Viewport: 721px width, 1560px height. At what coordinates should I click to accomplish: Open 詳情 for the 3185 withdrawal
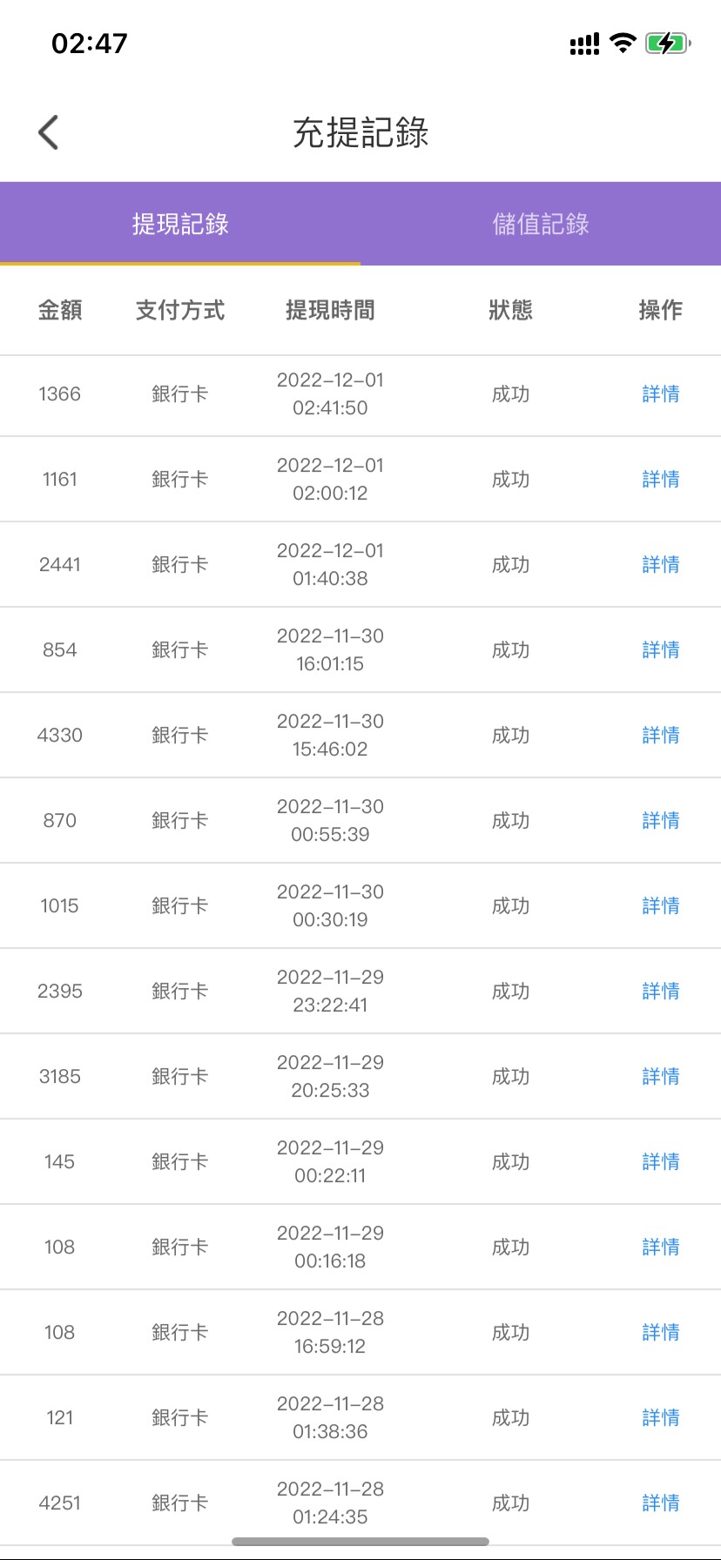coord(660,1077)
